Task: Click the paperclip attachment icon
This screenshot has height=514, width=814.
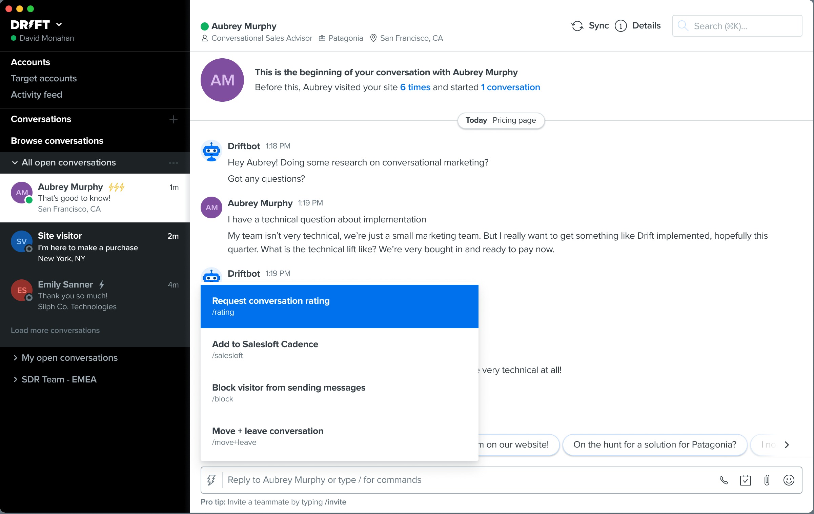Action: (x=767, y=480)
